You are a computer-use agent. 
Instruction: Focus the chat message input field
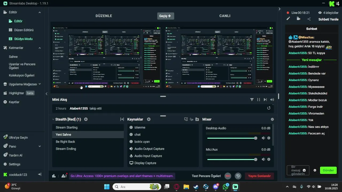tap(298, 170)
